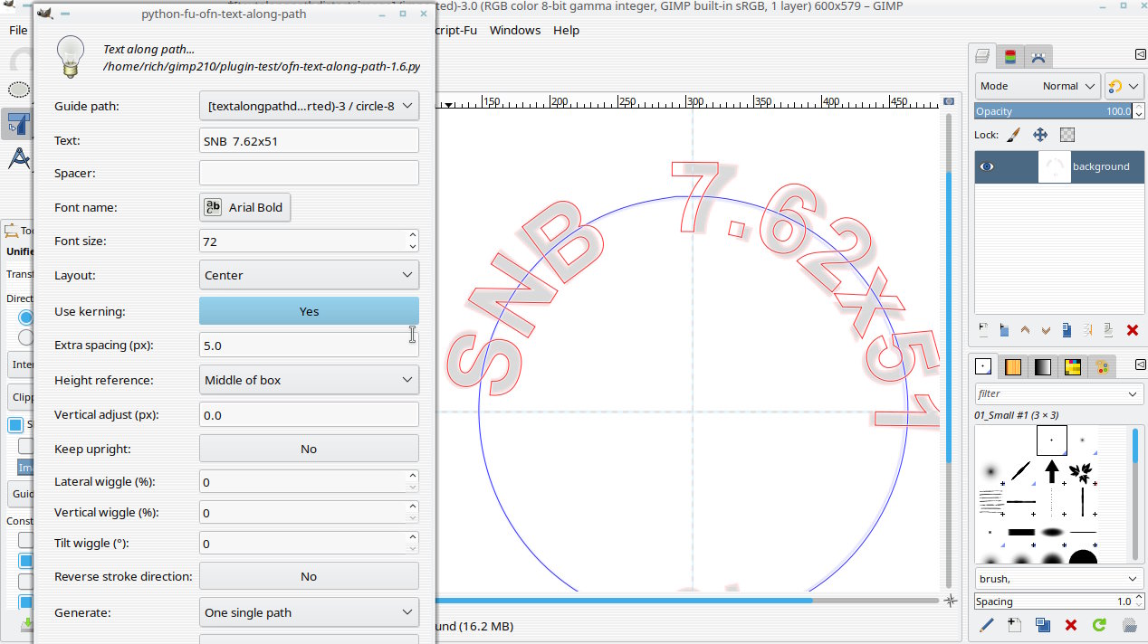Toggle lock alpha channel icon
The width and height of the screenshot is (1148, 644).
[1067, 135]
